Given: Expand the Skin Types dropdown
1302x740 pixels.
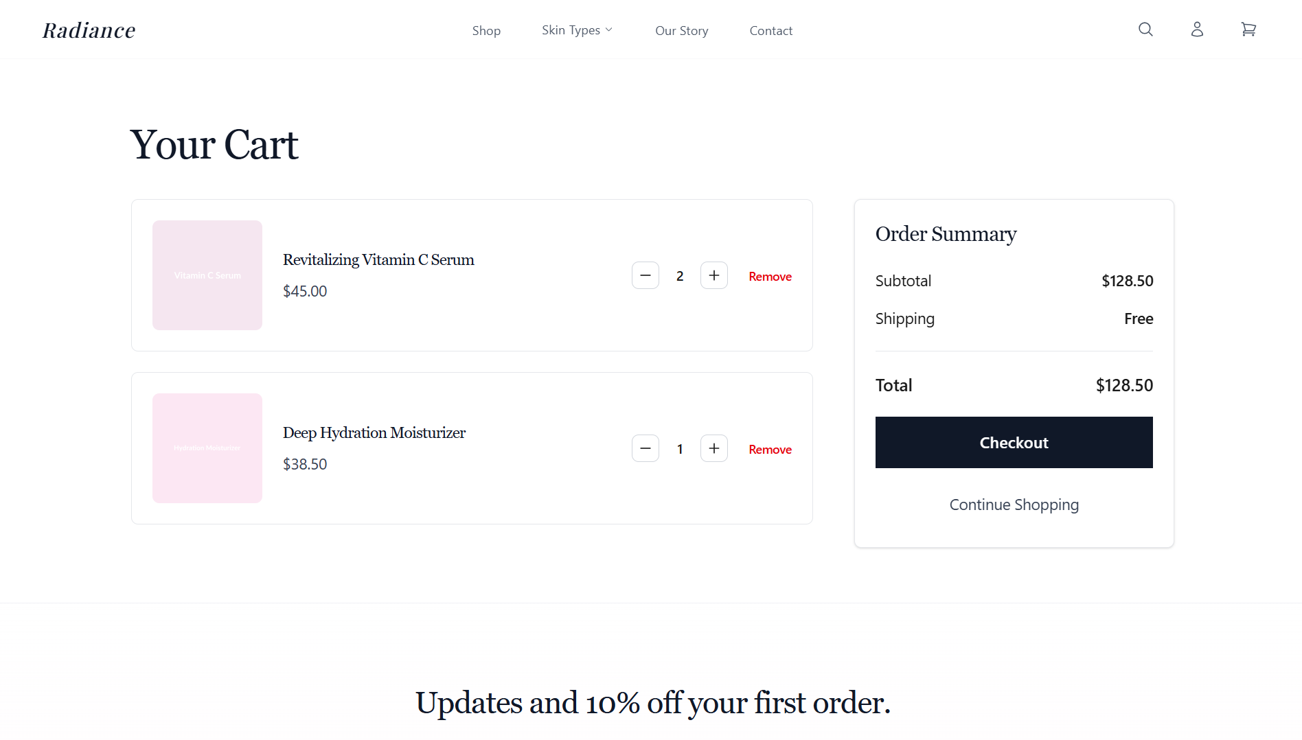Looking at the screenshot, I should point(577,30).
